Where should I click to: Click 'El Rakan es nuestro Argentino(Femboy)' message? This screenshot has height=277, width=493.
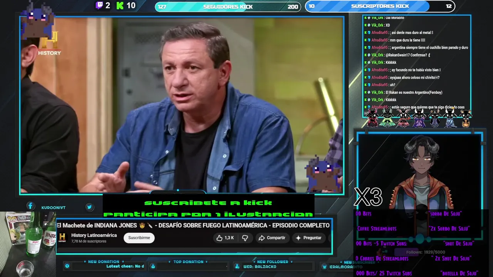[403, 92]
